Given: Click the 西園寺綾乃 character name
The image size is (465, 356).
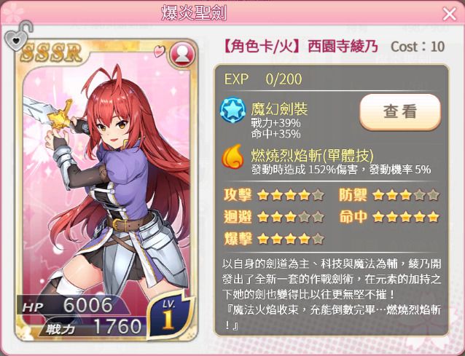Looking at the screenshot, I should pos(343,47).
